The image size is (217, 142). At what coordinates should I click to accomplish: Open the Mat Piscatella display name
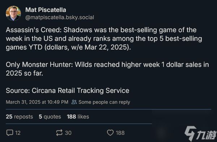[x=46, y=10]
